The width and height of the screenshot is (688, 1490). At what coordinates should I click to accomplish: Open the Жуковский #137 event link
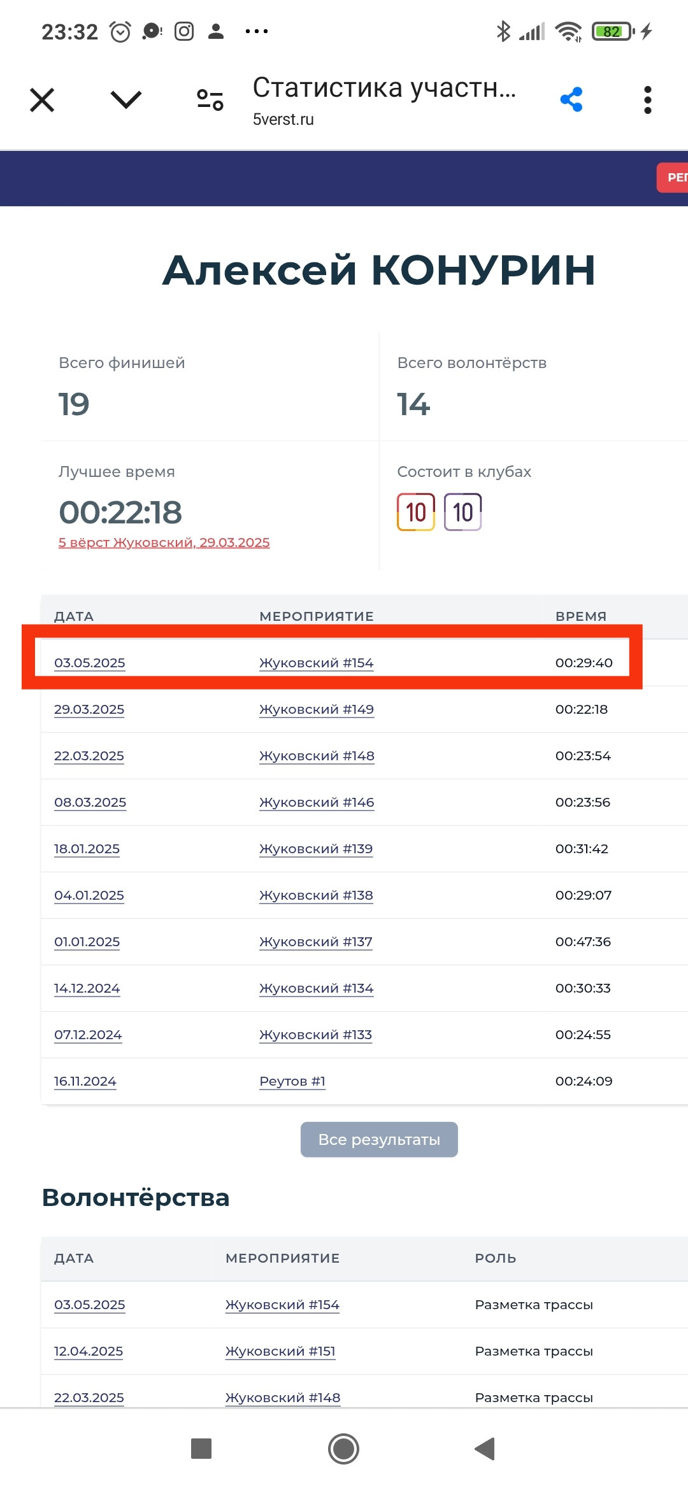coord(316,942)
